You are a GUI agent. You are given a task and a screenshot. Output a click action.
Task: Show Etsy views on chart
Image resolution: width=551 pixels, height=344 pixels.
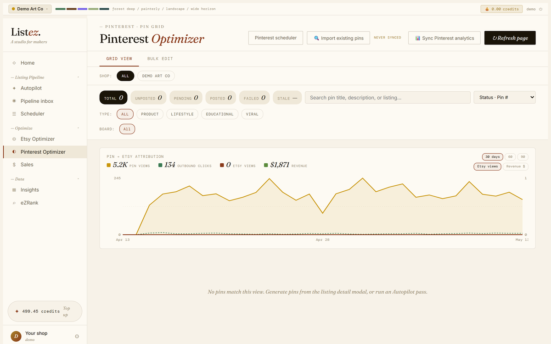pos(487,166)
